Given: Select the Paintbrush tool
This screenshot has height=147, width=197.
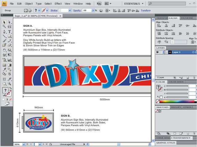Looking at the screenshot, I should pyautogui.click(x=4, y=41).
